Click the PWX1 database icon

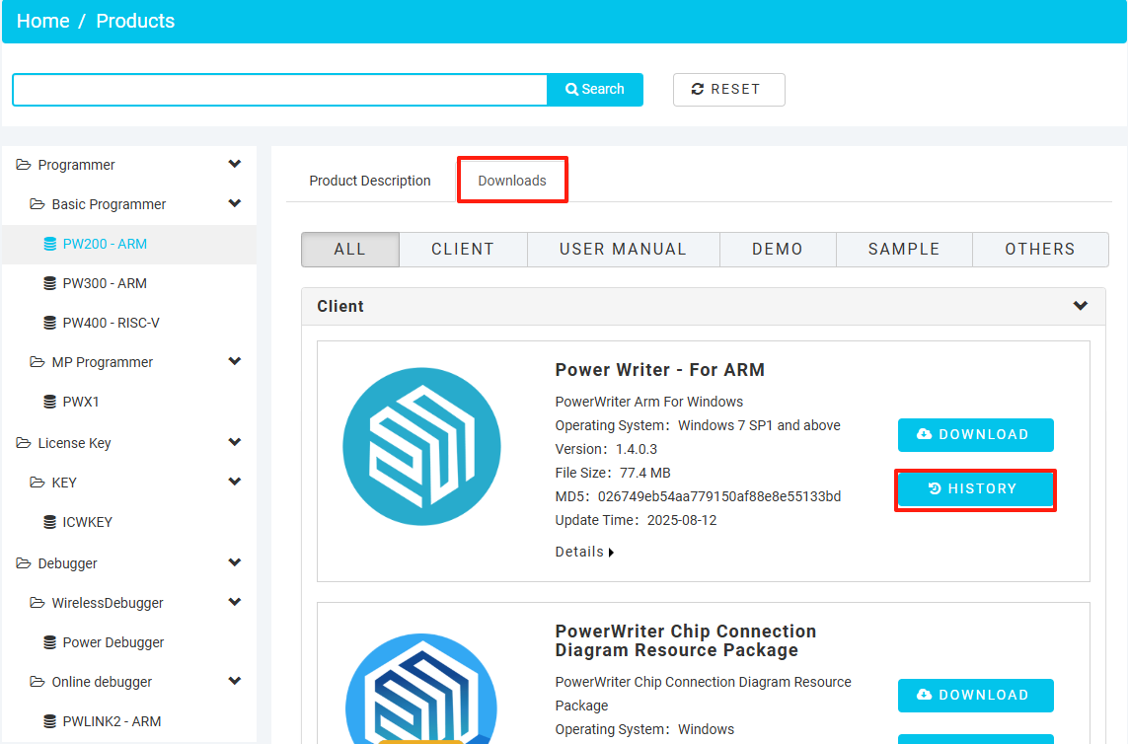(49, 402)
